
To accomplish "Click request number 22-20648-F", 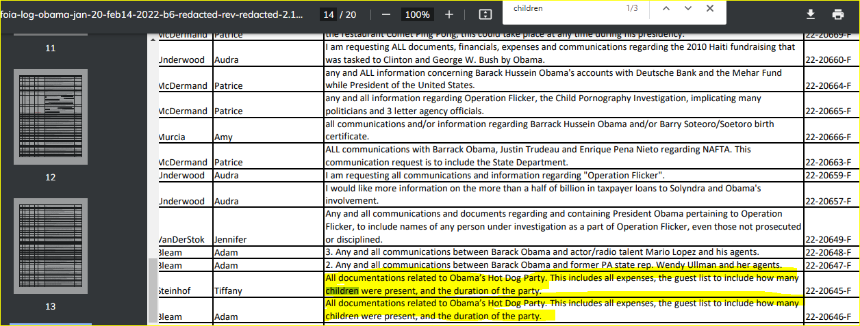I will click(830, 252).
